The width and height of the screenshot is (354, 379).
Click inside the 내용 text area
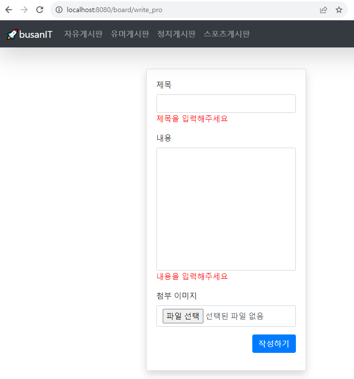point(226,209)
